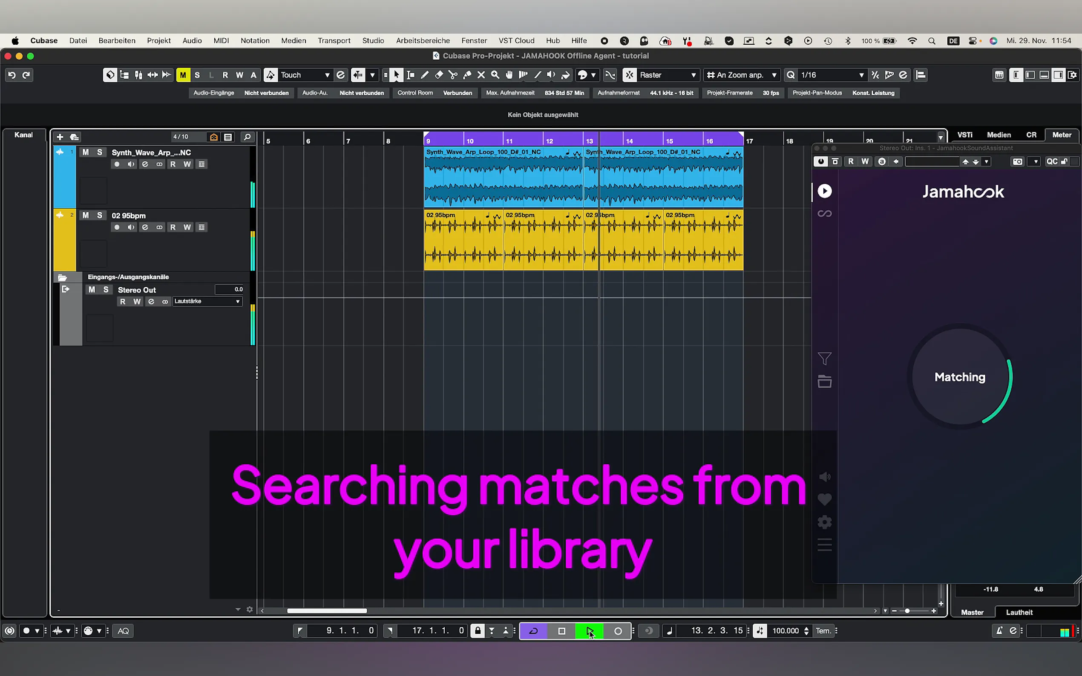Solo the 02 95bpm track
The height and width of the screenshot is (676, 1082).
[100, 215]
